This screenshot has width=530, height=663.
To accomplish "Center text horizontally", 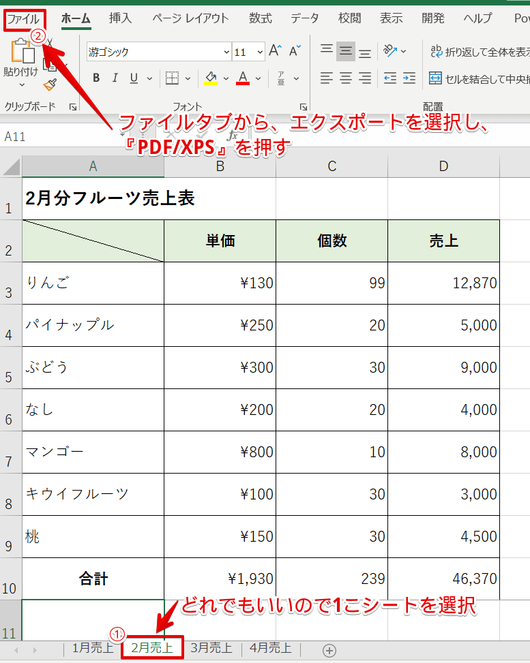I will click(346, 78).
